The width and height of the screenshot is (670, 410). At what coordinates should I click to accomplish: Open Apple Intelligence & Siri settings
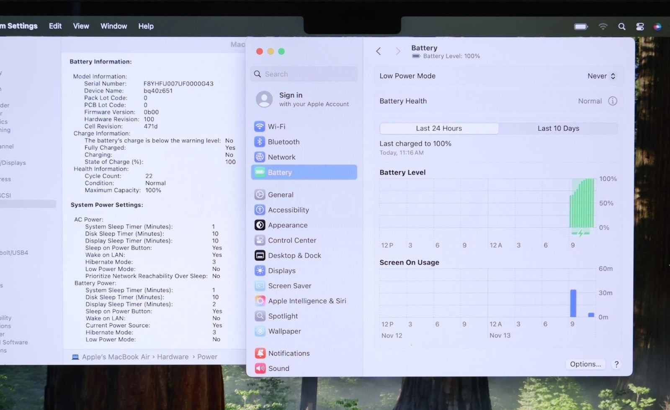pos(307,301)
